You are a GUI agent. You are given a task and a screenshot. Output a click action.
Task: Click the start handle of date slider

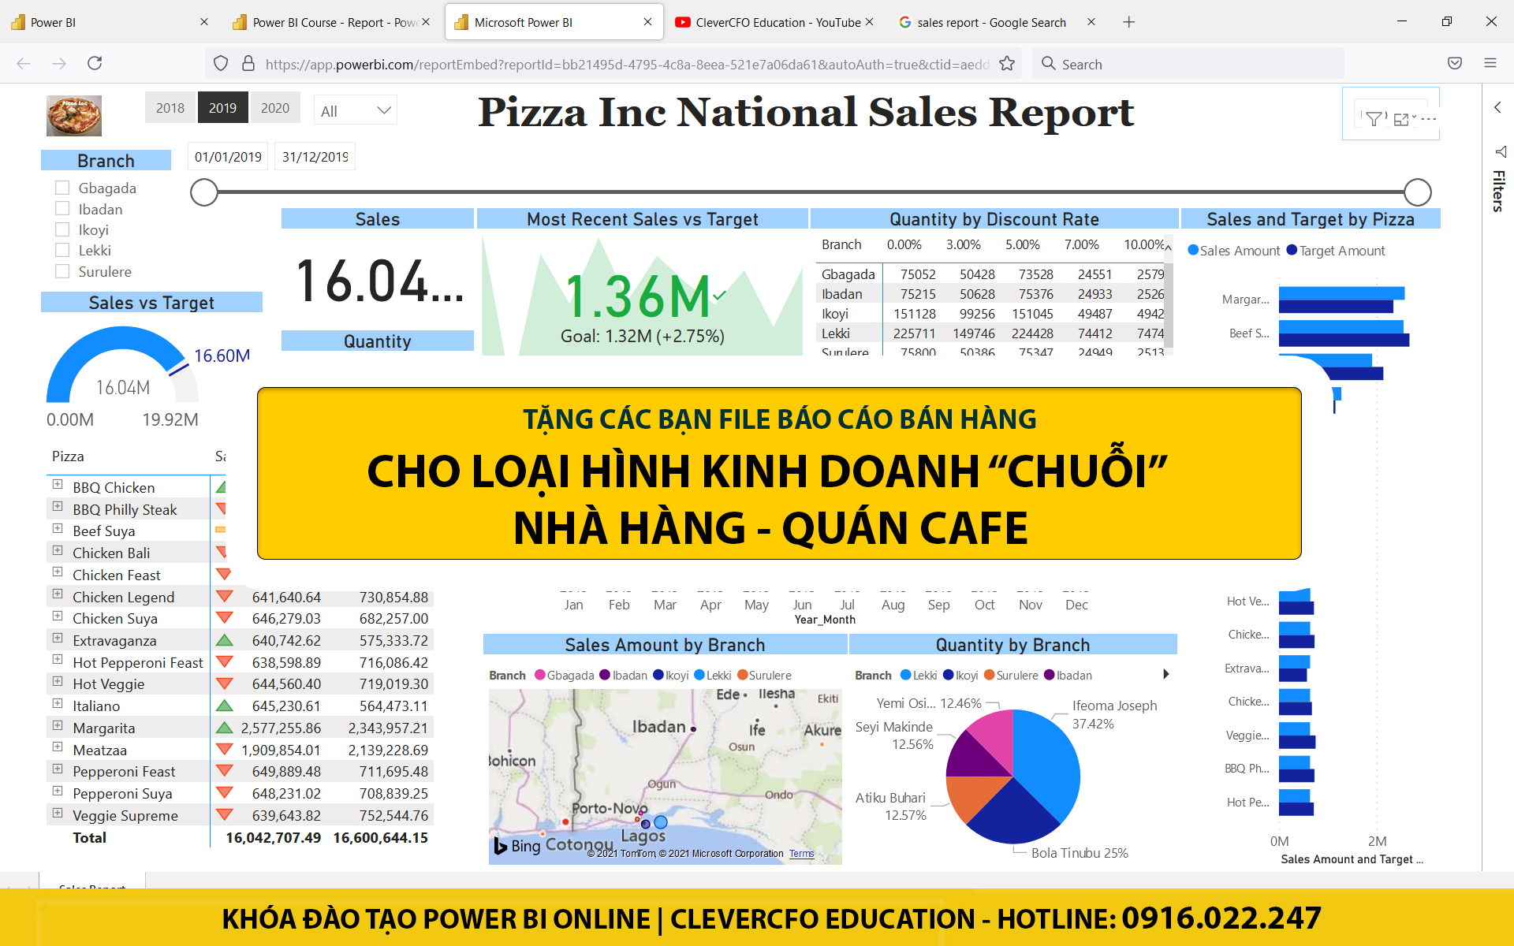click(204, 192)
